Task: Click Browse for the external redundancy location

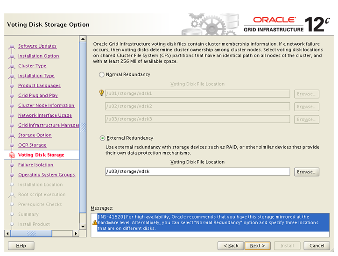Action: point(307,172)
